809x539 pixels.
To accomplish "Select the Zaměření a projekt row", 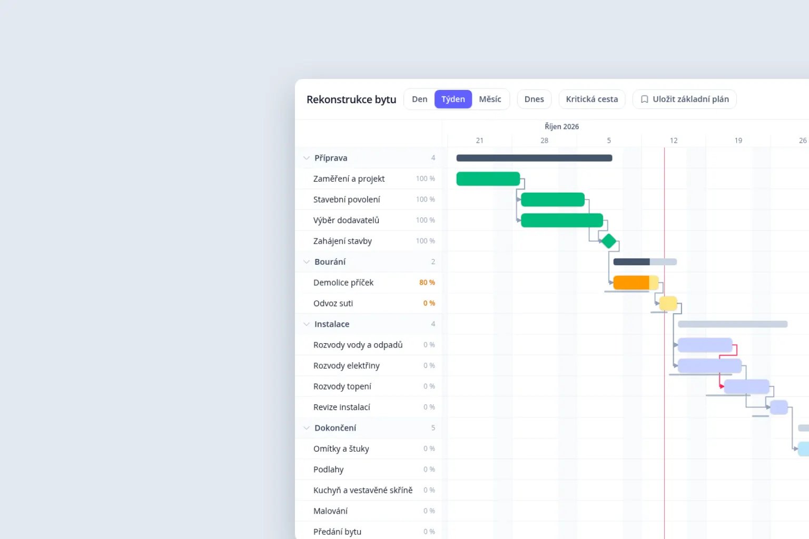I will [369, 179].
